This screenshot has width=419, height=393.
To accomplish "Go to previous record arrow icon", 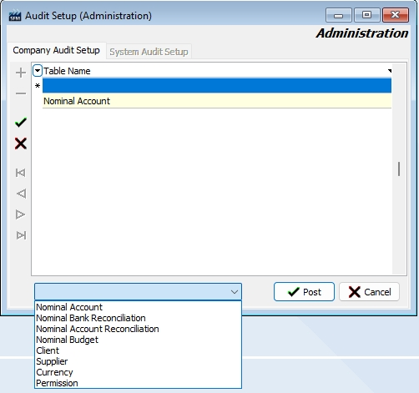I will point(21,194).
